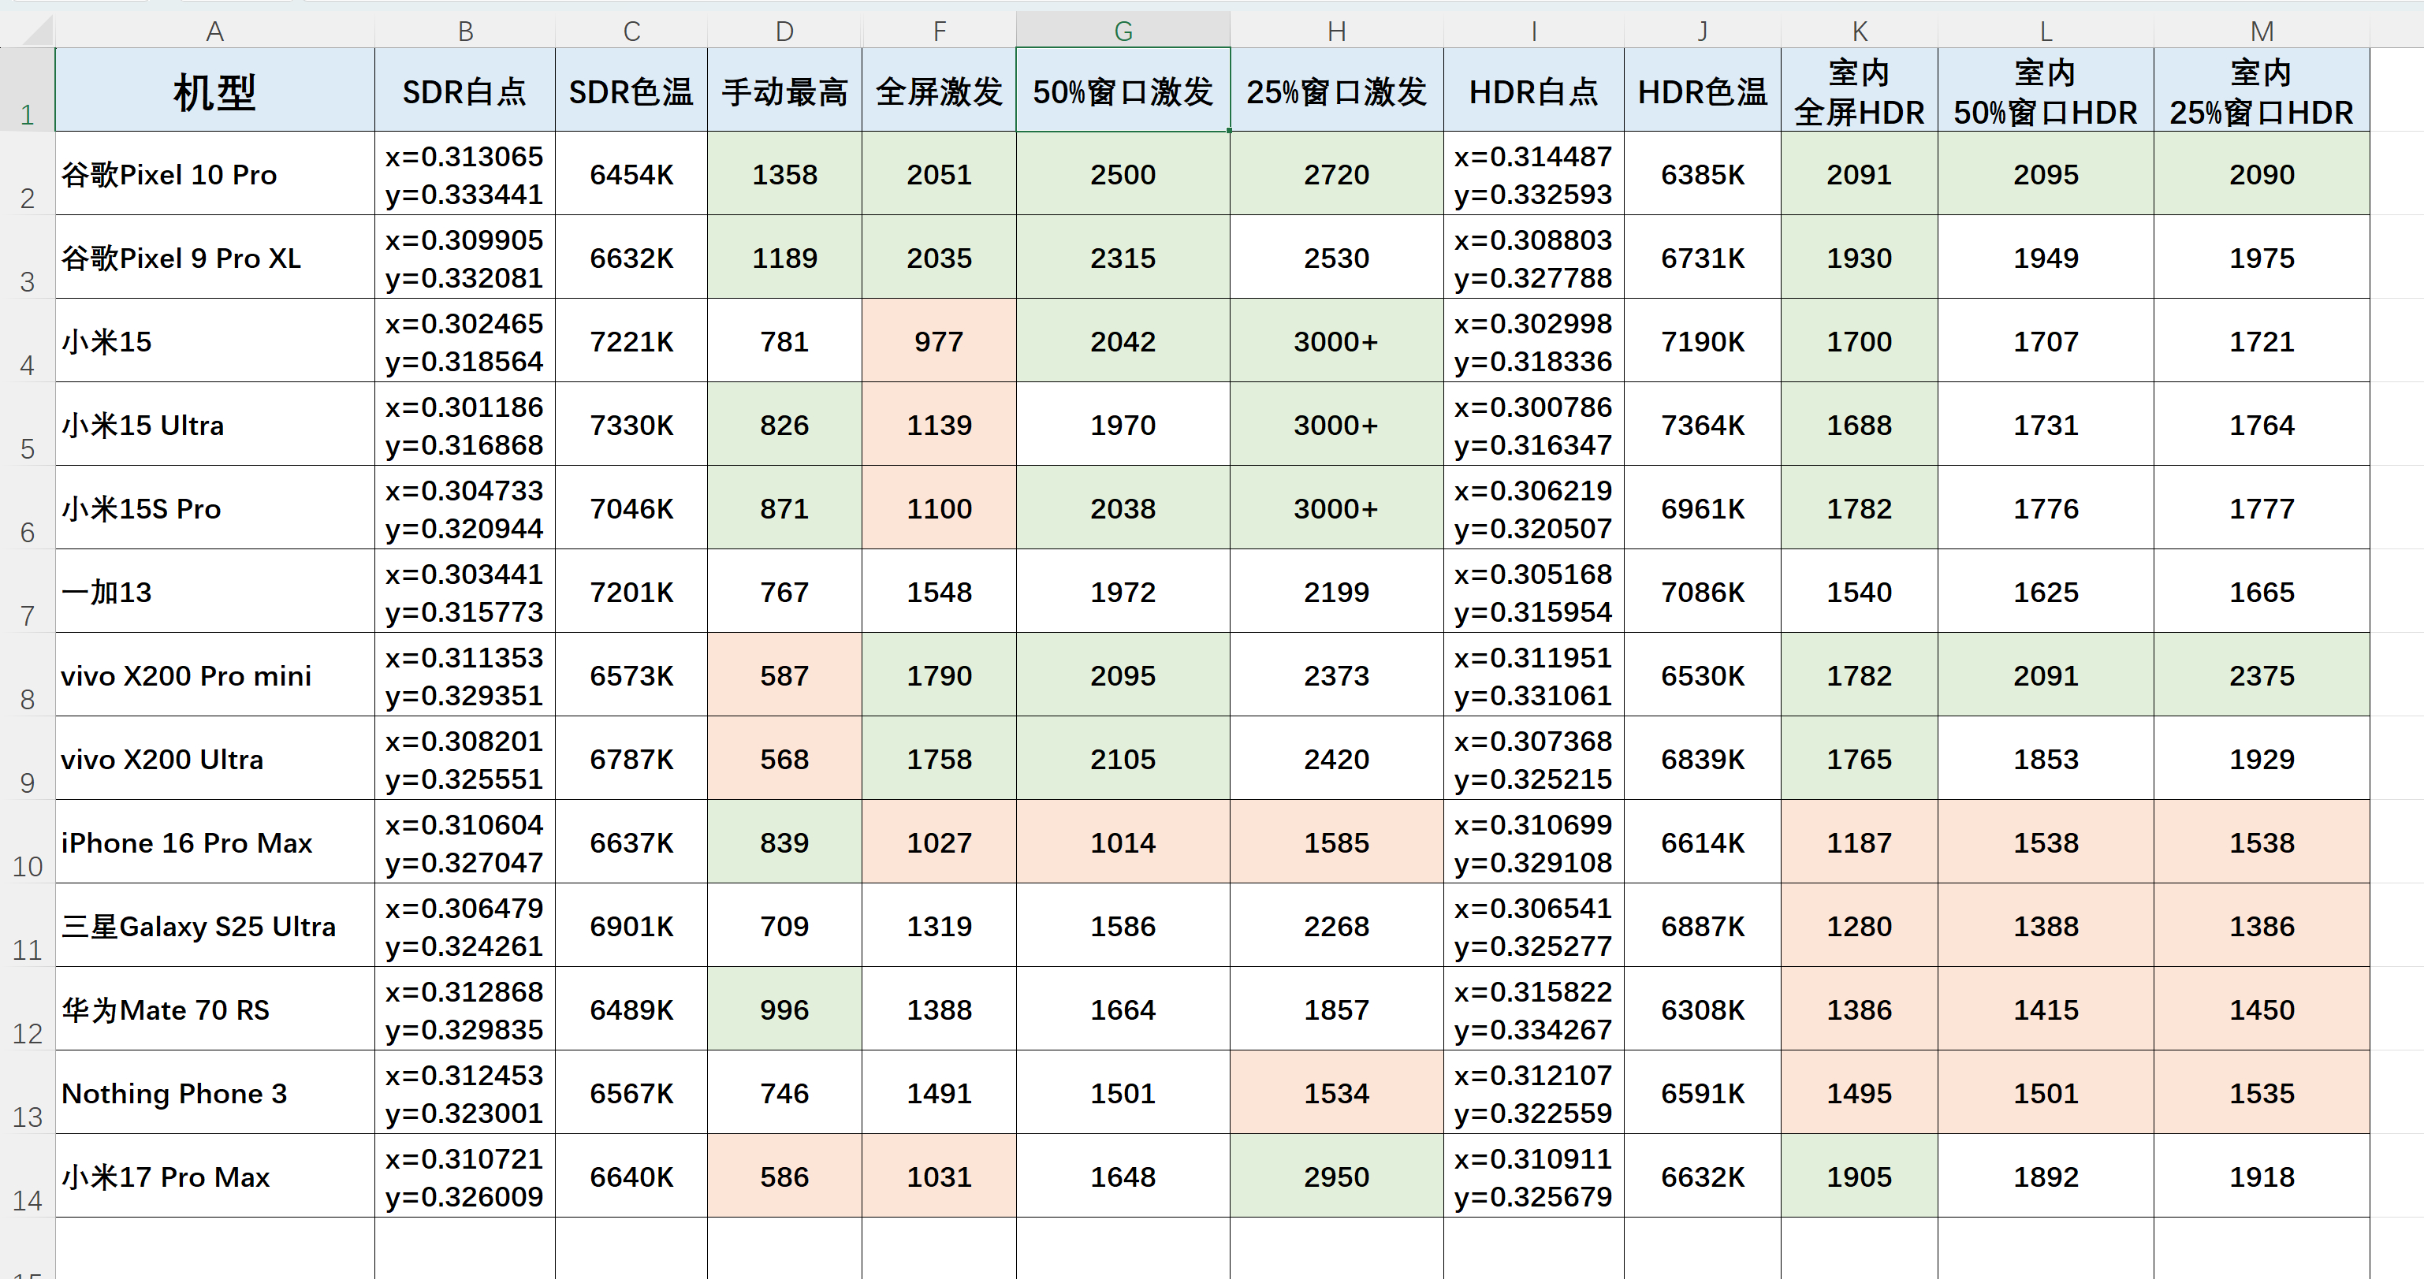Click the 25%窗口激发 header cell

[1336, 91]
